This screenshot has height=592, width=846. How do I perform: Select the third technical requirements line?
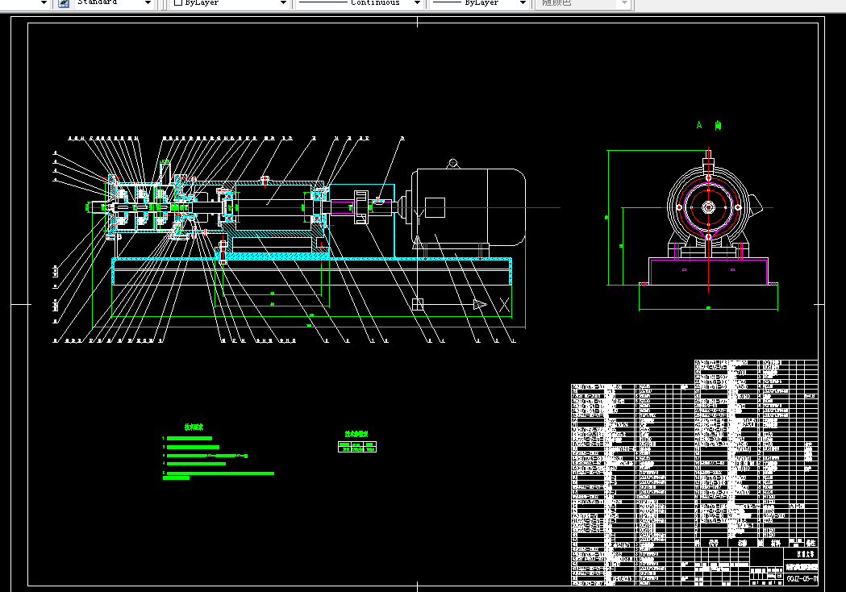205,456
